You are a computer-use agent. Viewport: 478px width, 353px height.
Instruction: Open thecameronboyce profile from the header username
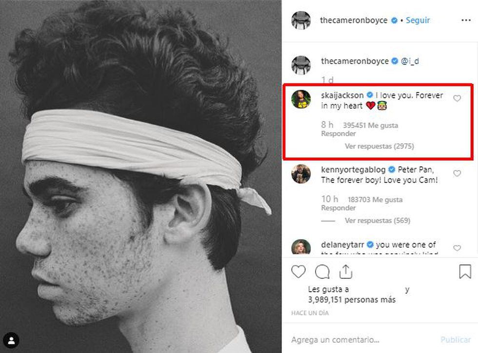tap(354, 20)
